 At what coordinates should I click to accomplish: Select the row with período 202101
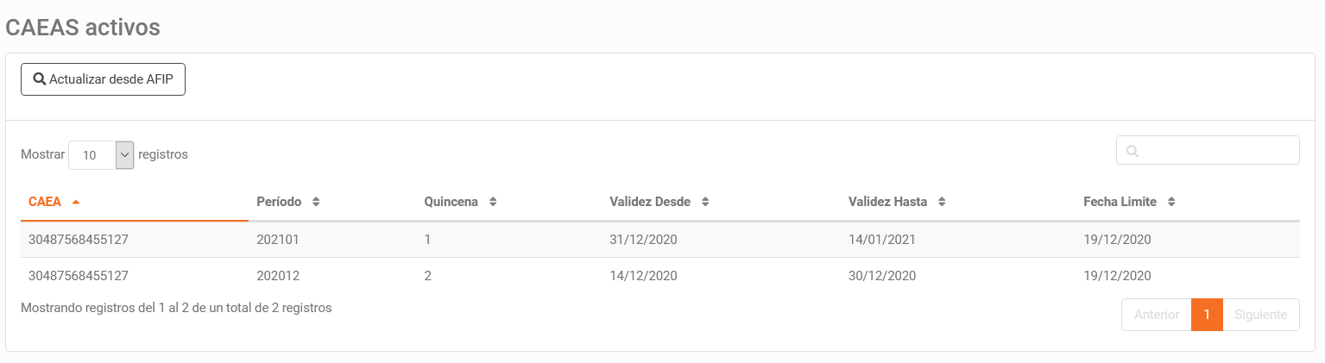tap(278, 240)
